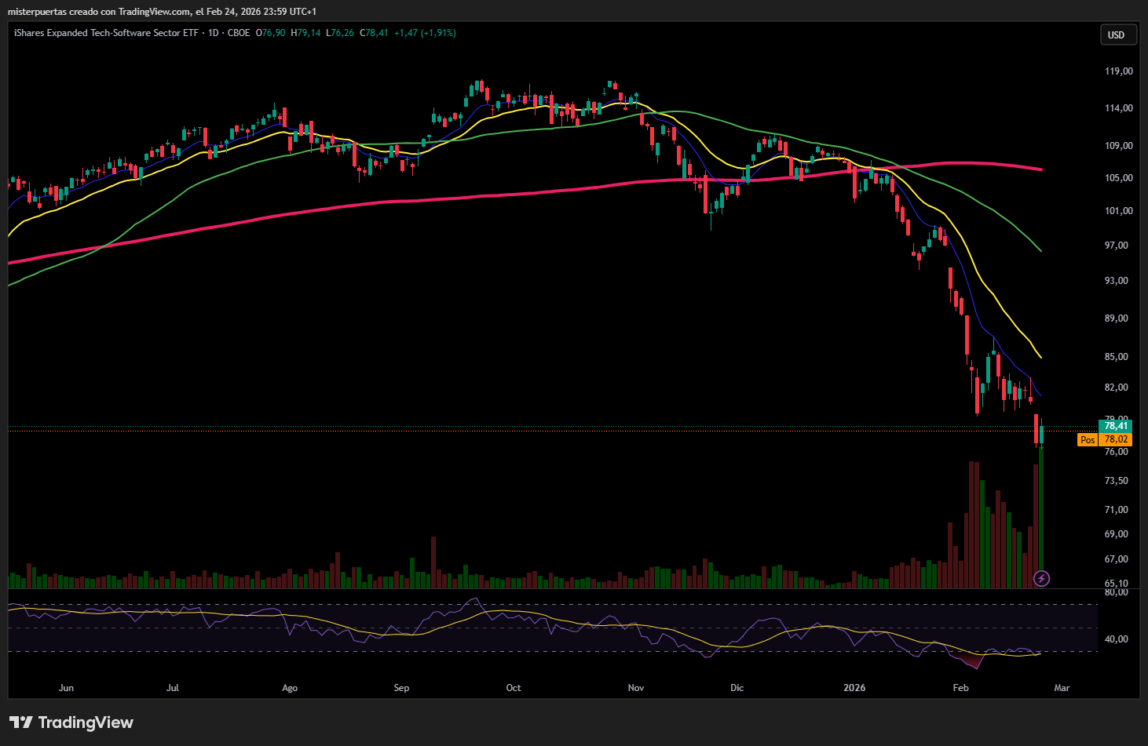Image resolution: width=1148 pixels, height=746 pixels.
Task: Click the Jul label on time axis
Action: point(173,688)
